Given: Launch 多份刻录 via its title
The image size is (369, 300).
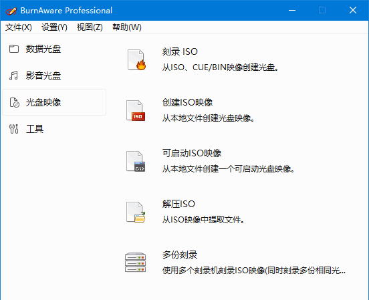Looking at the screenshot, I should click(180, 255).
